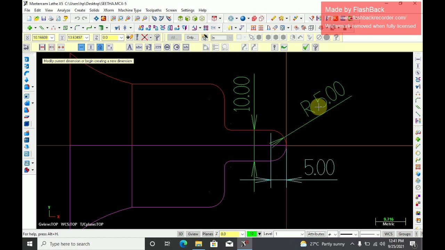Toggle the 3D construction mode button
The image size is (445, 250).
point(180,234)
